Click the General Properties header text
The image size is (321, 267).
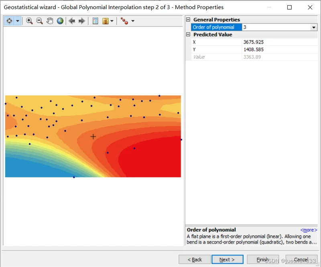pos(217,20)
